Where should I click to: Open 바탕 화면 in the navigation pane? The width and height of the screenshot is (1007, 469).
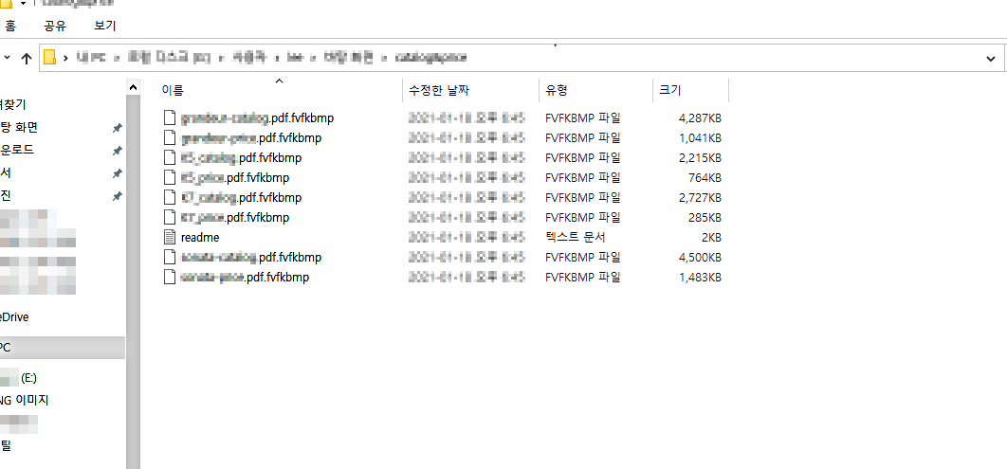point(19,128)
